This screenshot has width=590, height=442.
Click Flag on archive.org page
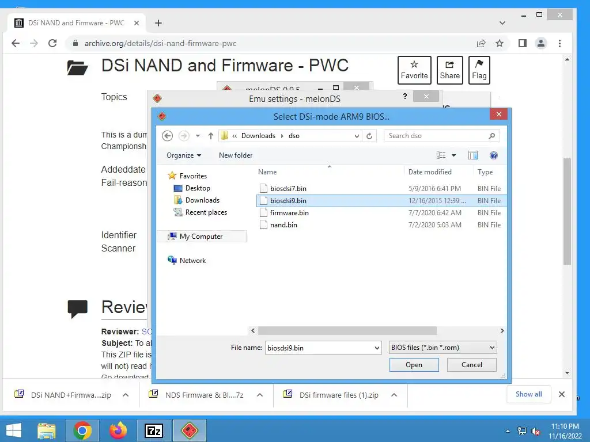pyautogui.click(x=479, y=70)
